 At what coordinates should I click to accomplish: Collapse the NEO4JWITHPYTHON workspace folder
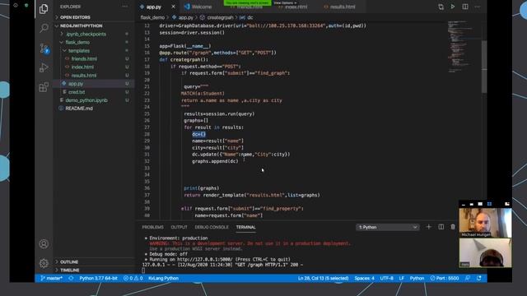click(81, 25)
